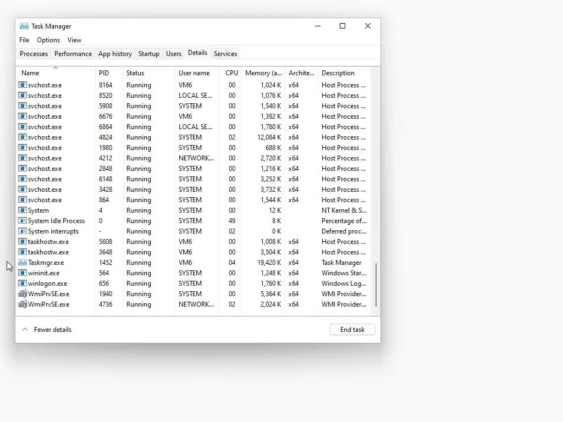Switch to the Performance tab

(x=73, y=53)
